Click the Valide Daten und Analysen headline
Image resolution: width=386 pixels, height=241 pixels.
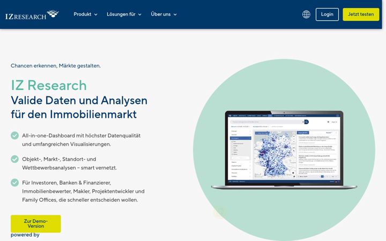(x=79, y=107)
